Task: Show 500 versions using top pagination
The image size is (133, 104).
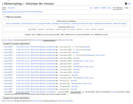Action: 71,40
